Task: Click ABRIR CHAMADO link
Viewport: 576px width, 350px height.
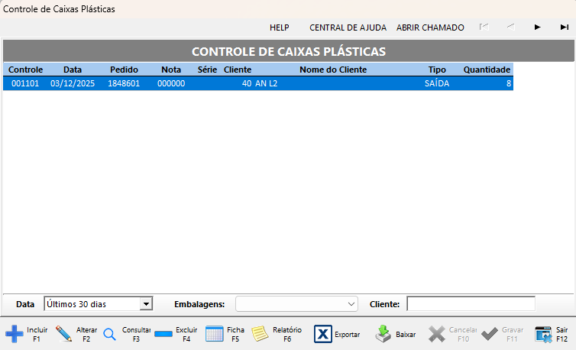Action: coord(430,27)
